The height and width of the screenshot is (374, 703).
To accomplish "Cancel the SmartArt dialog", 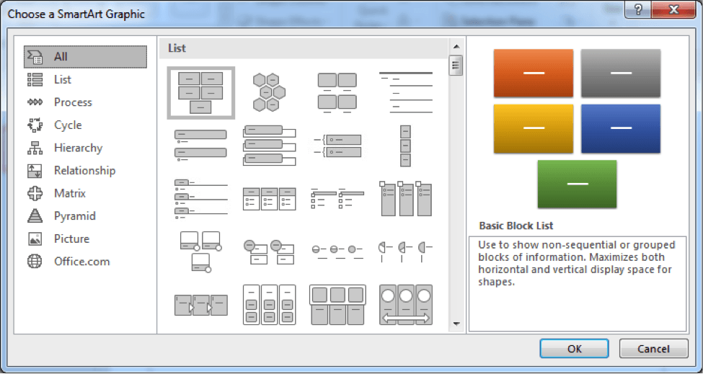I will tap(653, 349).
